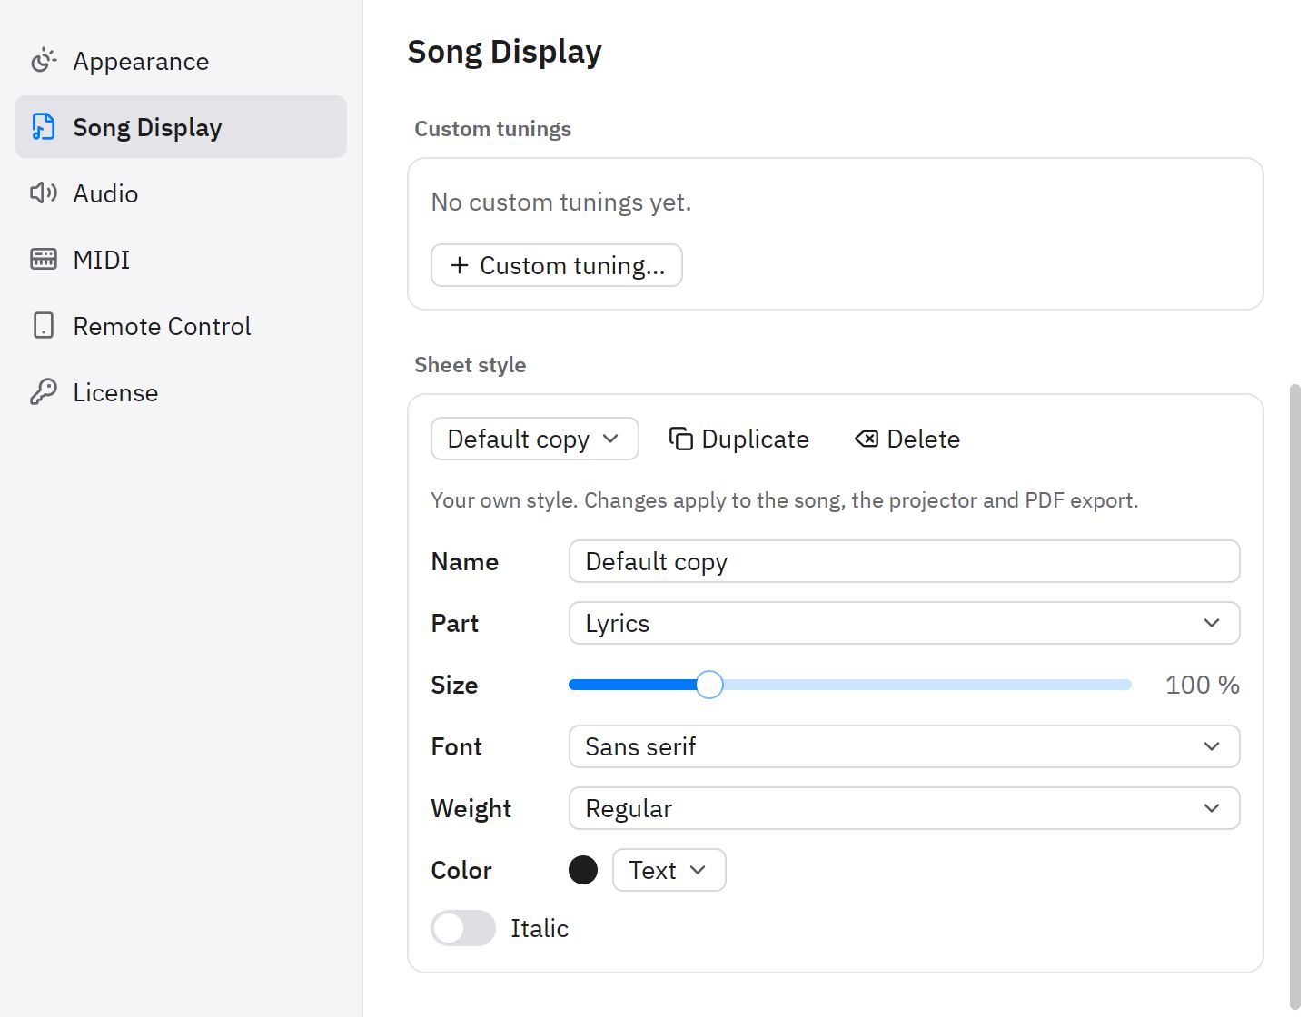Click the Audio speaker icon
1308x1017 pixels.
point(44,193)
